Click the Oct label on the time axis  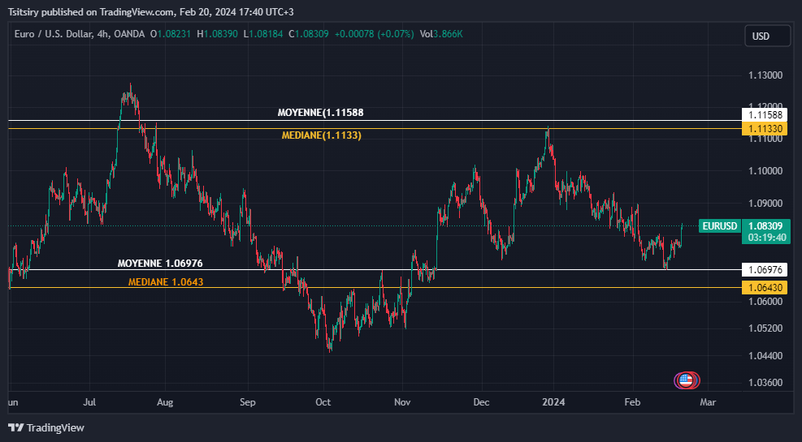point(323,402)
